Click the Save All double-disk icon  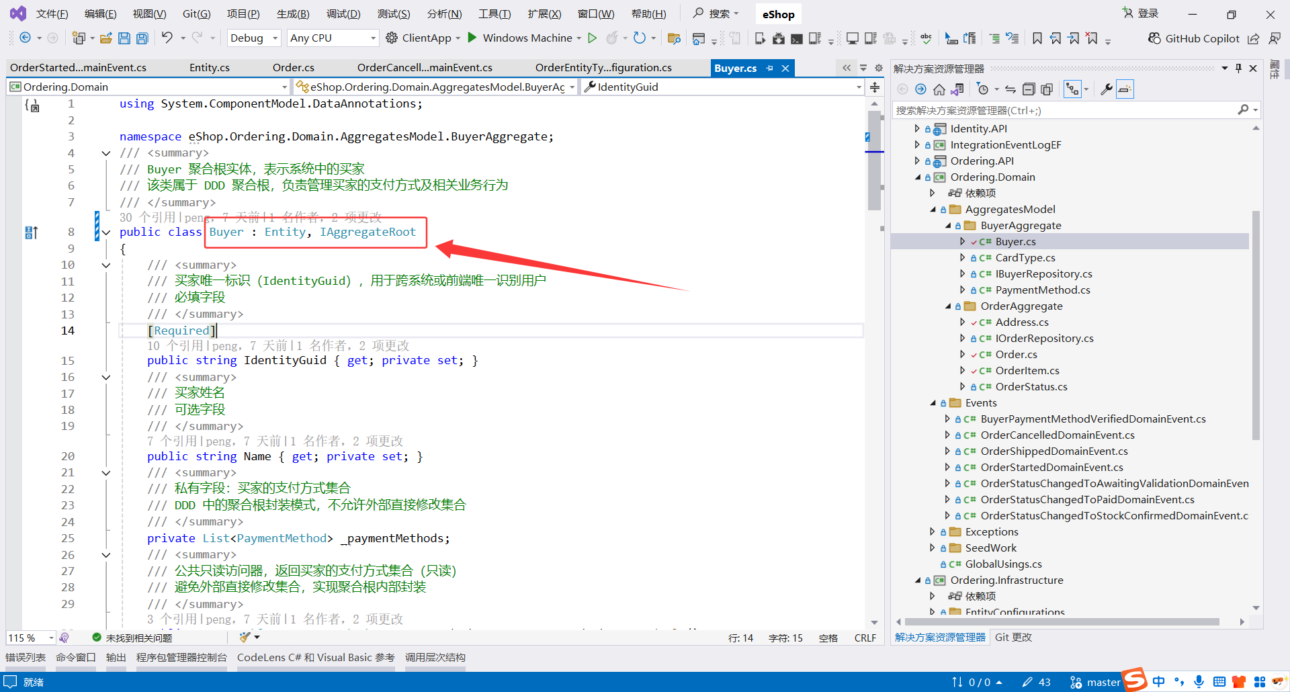142,38
